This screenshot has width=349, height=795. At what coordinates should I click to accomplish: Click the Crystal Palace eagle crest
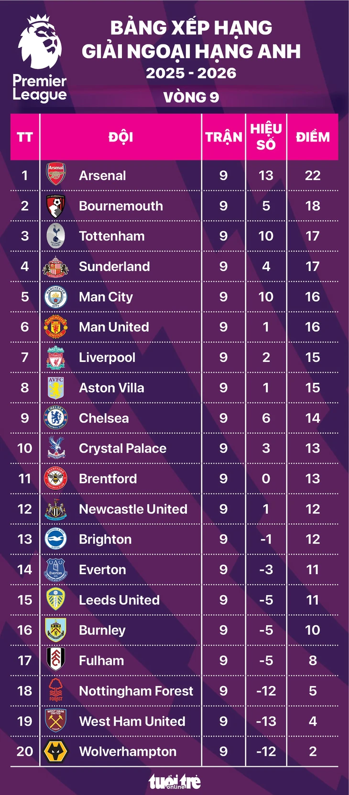[55, 448]
